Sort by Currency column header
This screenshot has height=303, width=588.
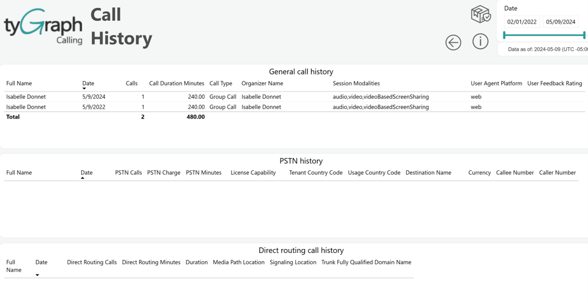coord(479,173)
